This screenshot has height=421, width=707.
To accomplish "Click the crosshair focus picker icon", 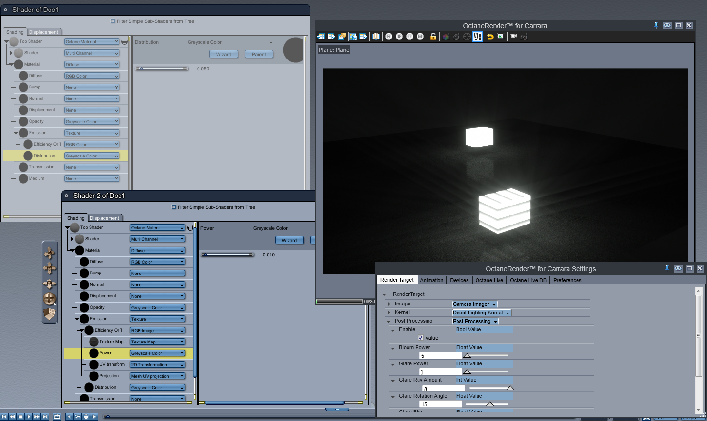I will [467, 37].
